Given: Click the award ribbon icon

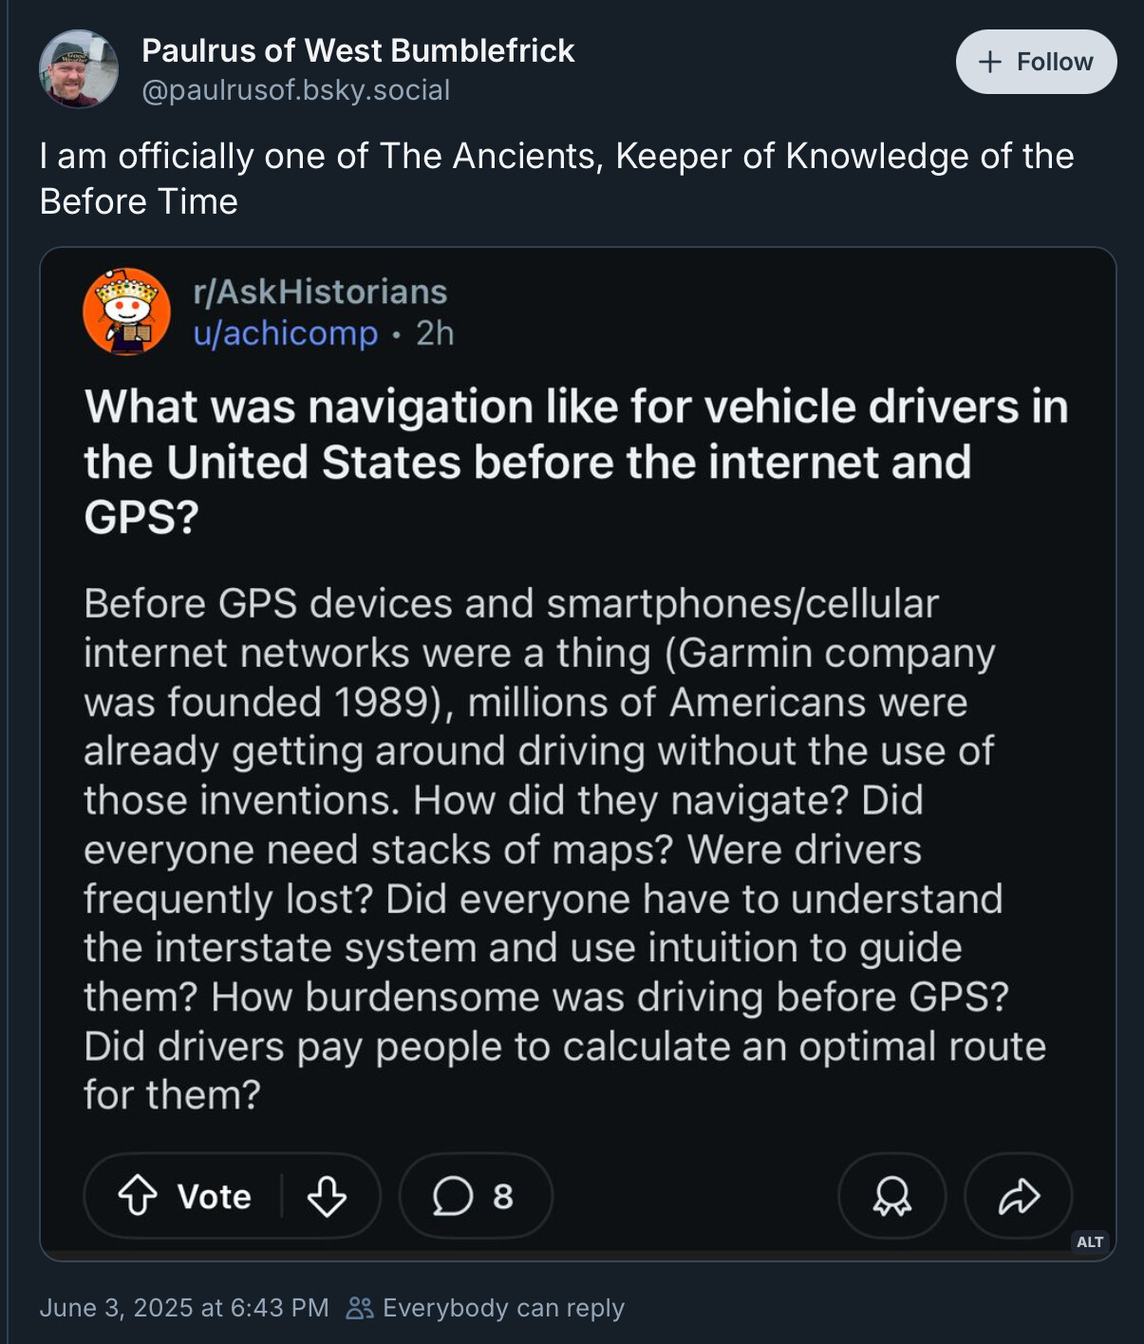Looking at the screenshot, I should coord(891,1196).
